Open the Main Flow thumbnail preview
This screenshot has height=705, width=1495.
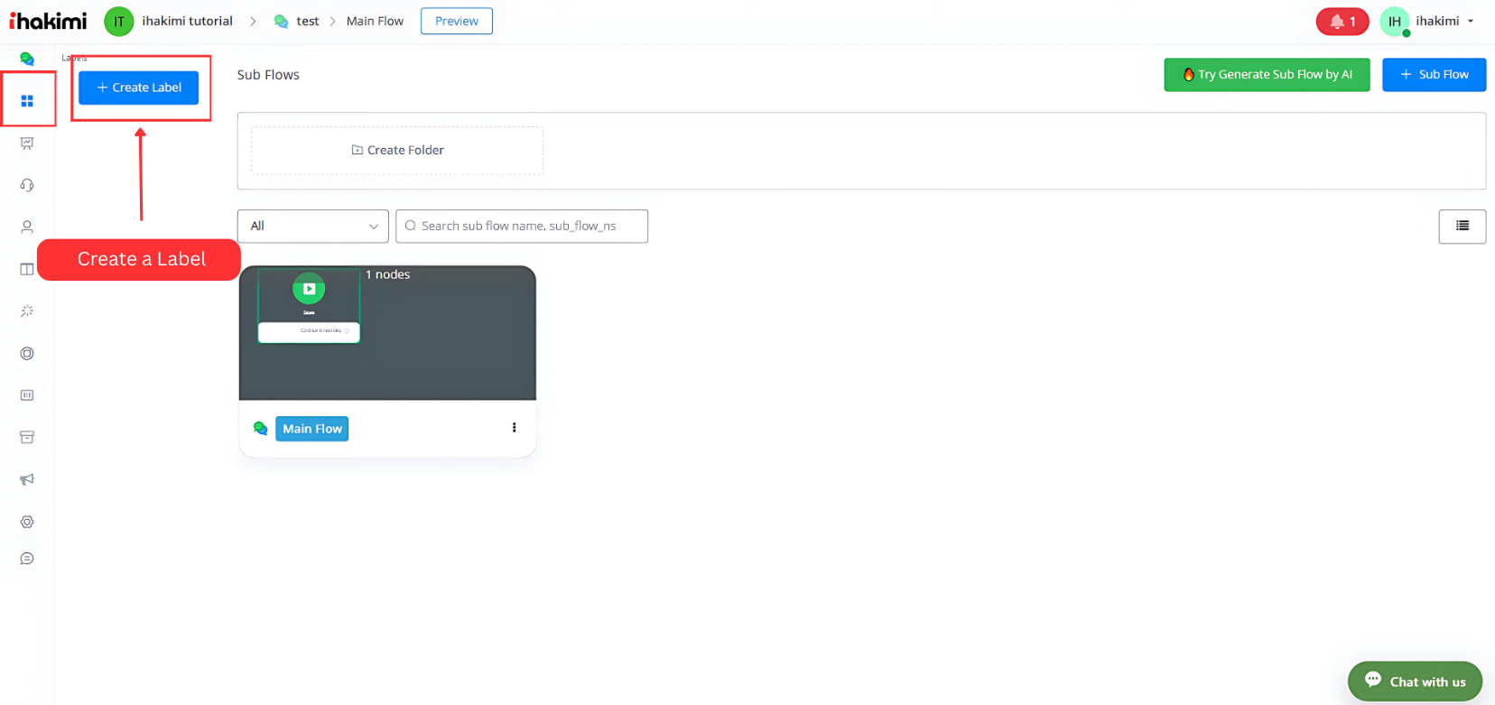click(x=387, y=333)
